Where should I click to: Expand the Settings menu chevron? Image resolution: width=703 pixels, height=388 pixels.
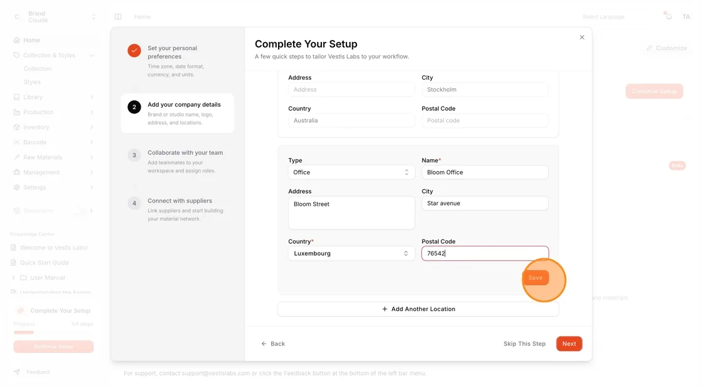point(92,187)
